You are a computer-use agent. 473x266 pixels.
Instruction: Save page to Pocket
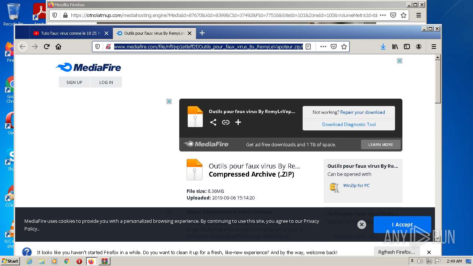coord(333,47)
